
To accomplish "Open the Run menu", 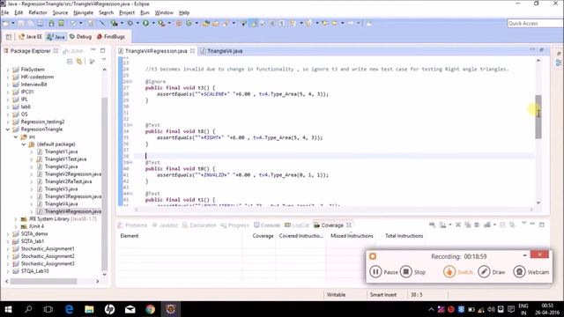I will 145,12.
